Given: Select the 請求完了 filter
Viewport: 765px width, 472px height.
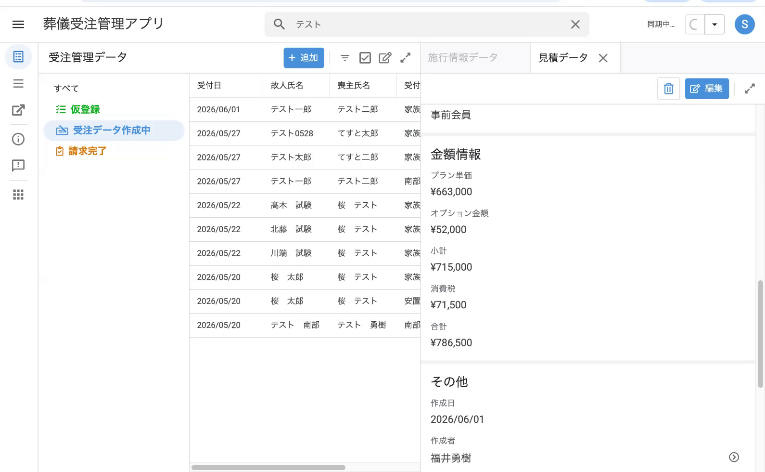Looking at the screenshot, I should (81, 151).
